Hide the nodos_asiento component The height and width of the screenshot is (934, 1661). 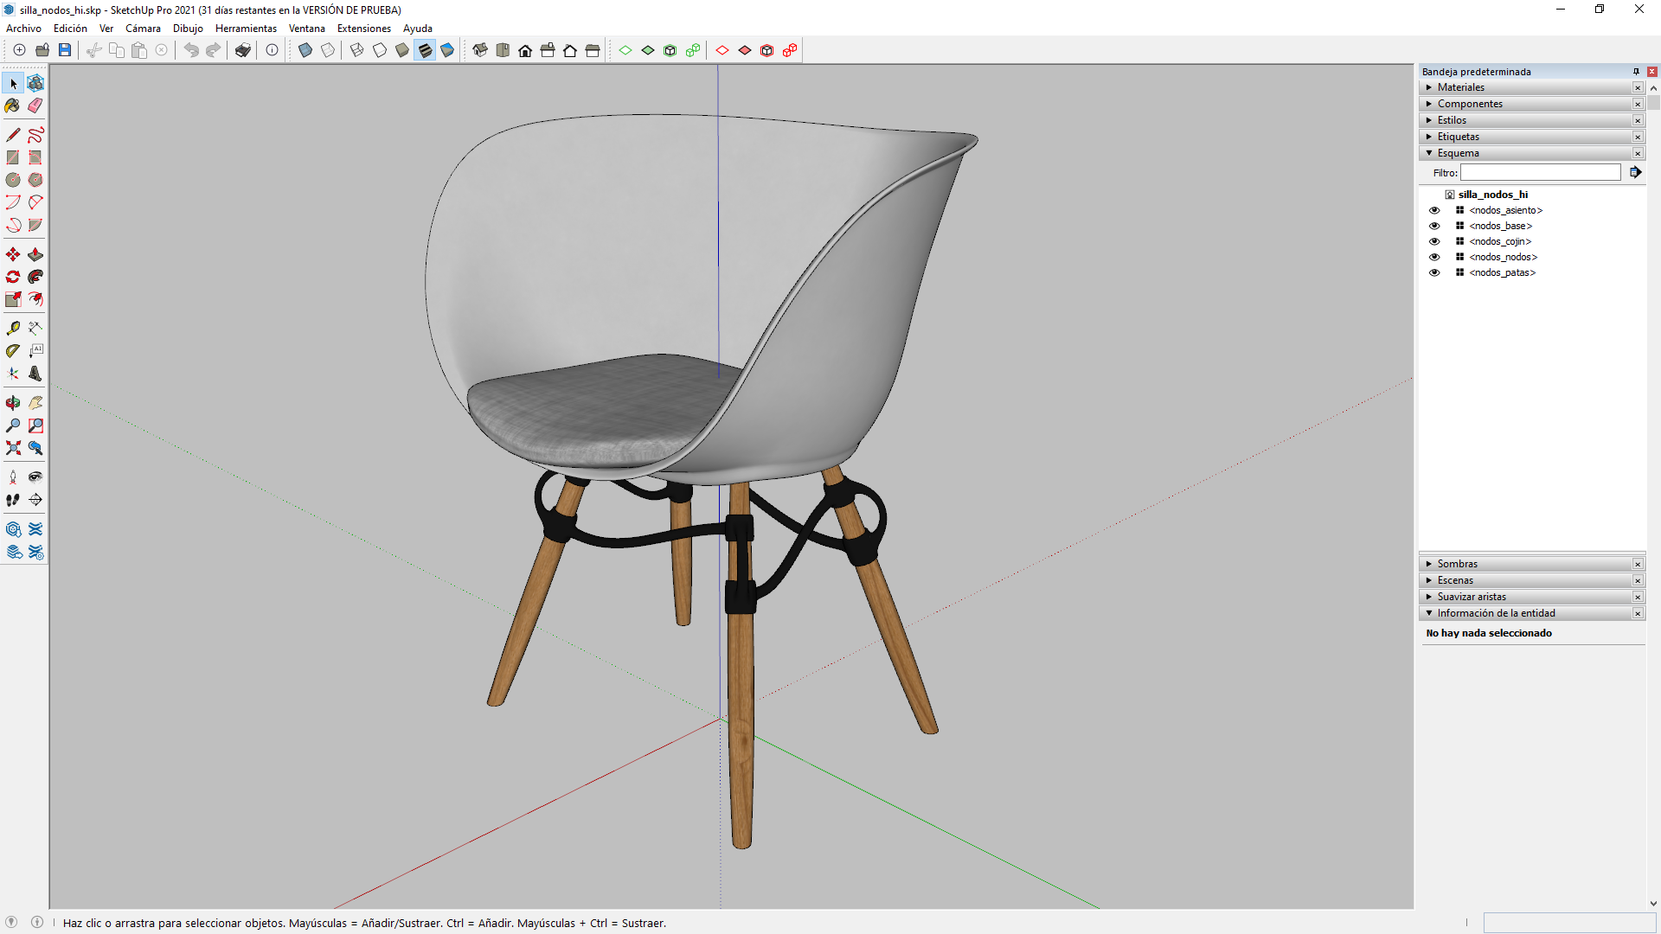[1434, 210]
